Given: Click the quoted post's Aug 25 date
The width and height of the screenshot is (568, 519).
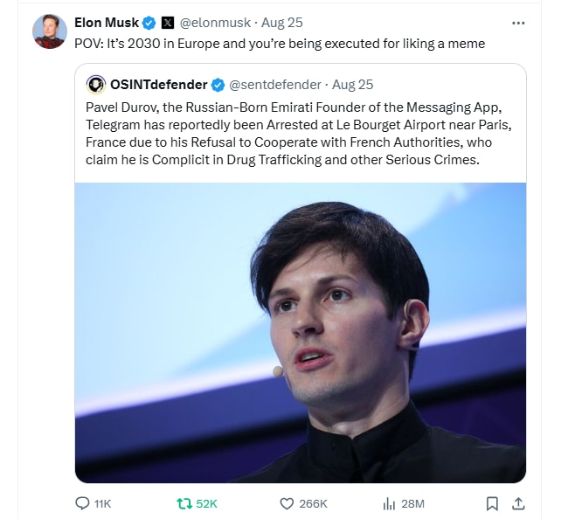Looking at the screenshot, I should pyautogui.click(x=353, y=85).
